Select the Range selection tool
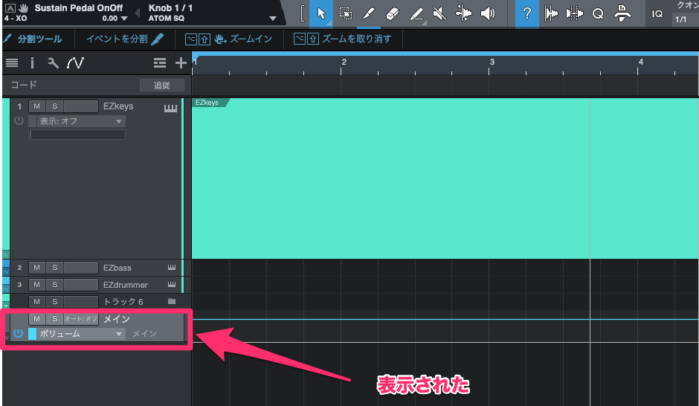The image size is (699, 406). coord(345,13)
